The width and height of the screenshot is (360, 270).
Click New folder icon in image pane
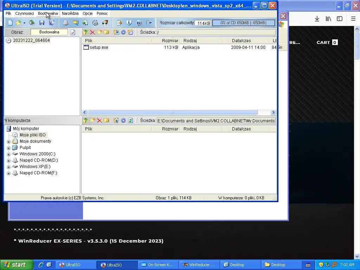coord(99,32)
